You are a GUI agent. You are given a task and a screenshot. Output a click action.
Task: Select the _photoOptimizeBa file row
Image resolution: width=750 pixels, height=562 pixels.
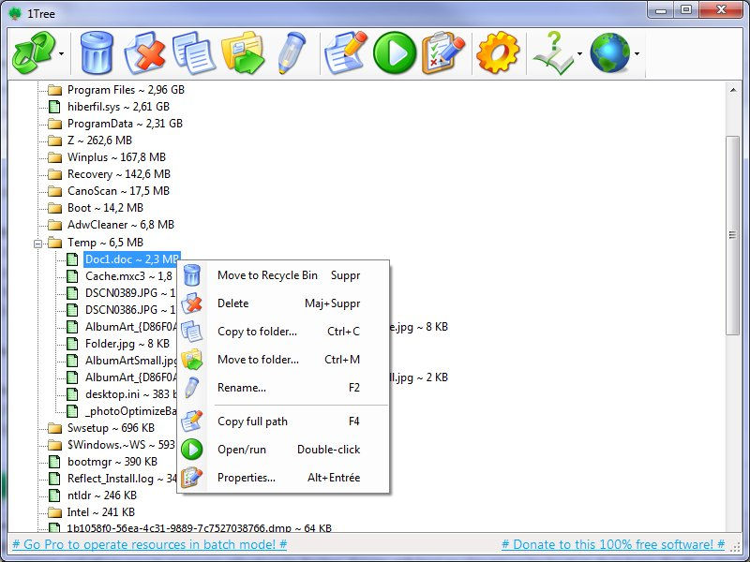point(130,411)
